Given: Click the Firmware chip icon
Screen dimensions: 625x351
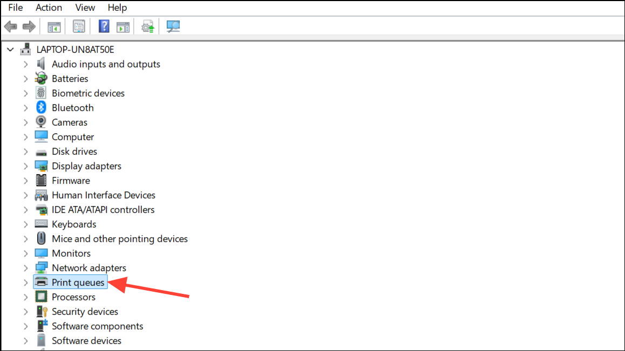Looking at the screenshot, I should pyautogui.click(x=41, y=181).
